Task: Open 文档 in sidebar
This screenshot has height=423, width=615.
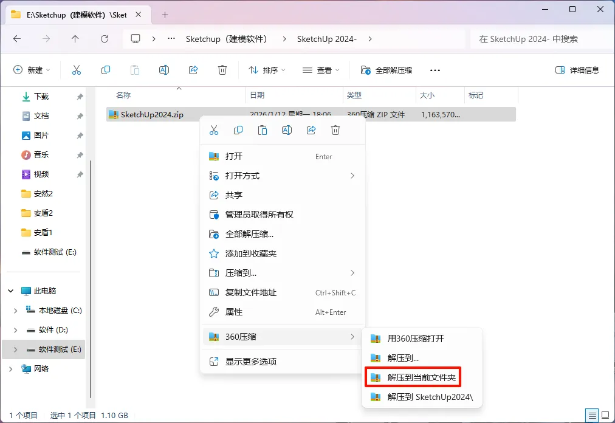Action: pos(41,116)
